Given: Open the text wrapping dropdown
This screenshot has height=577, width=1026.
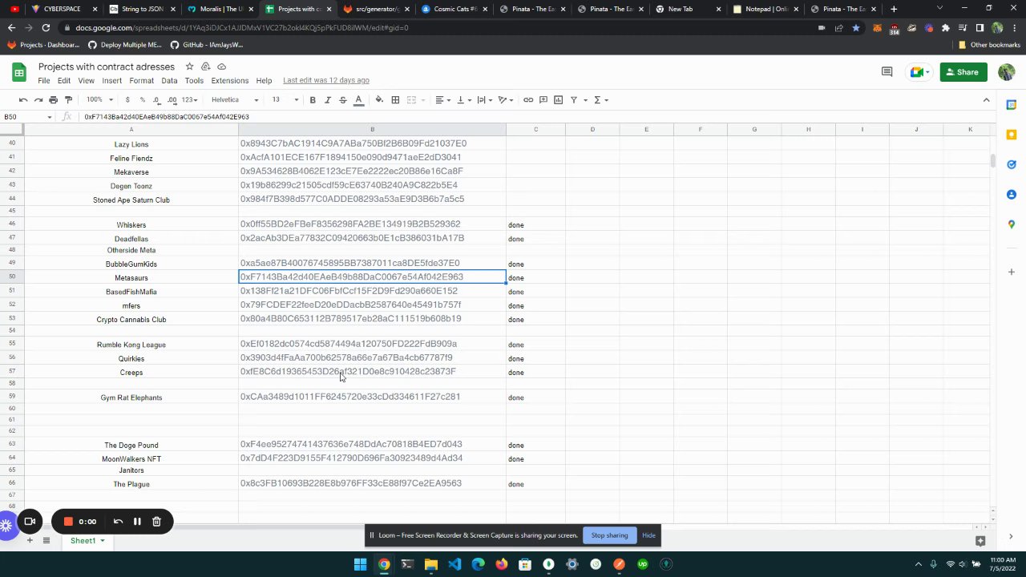Looking at the screenshot, I should (x=484, y=100).
